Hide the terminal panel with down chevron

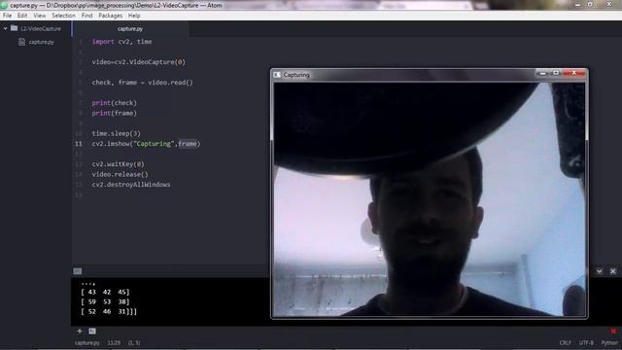coord(599,271)
